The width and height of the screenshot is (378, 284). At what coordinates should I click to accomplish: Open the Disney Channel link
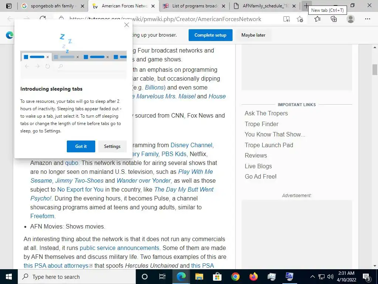pyautogui.click(x=192, y=145)
